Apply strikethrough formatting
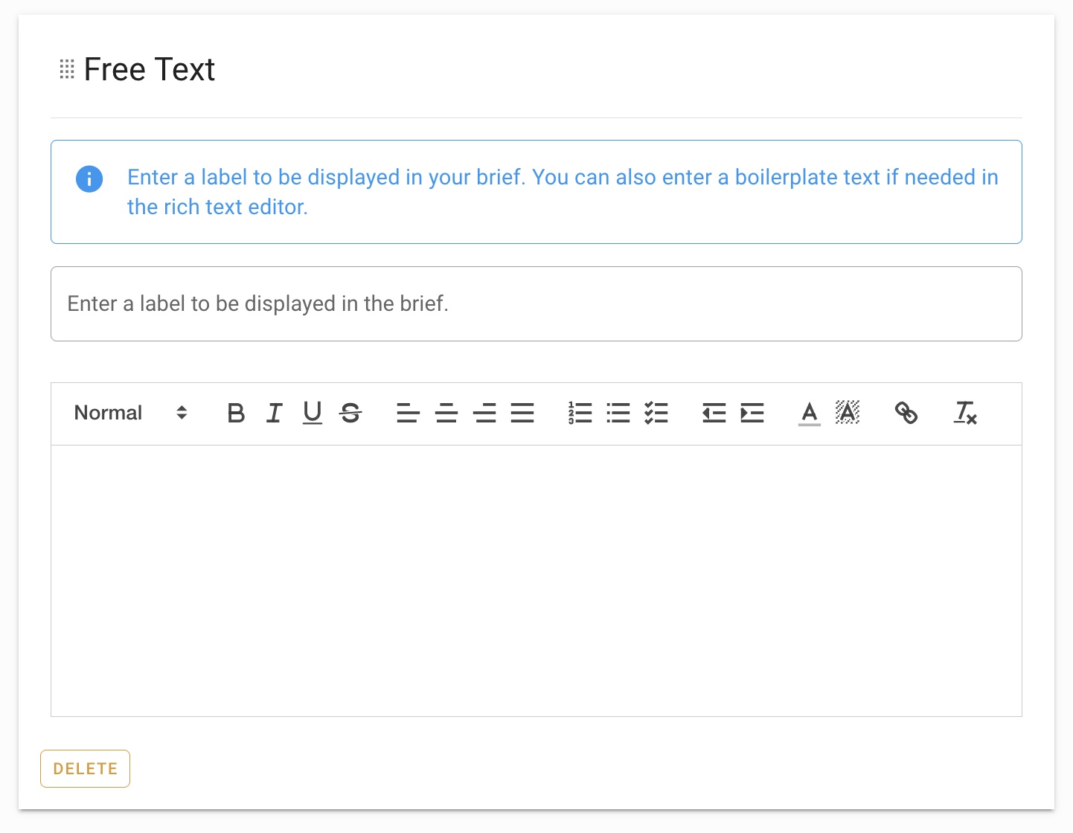Viewport: 1073px width, 833px height. click(x=350, y=413)
